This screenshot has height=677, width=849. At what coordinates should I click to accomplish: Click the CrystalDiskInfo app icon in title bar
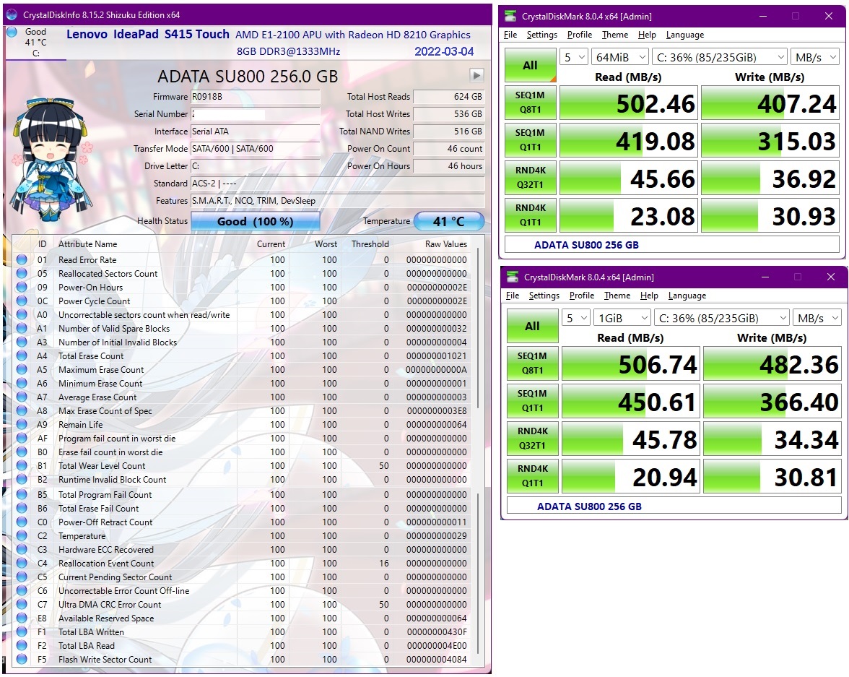point(12,14)
